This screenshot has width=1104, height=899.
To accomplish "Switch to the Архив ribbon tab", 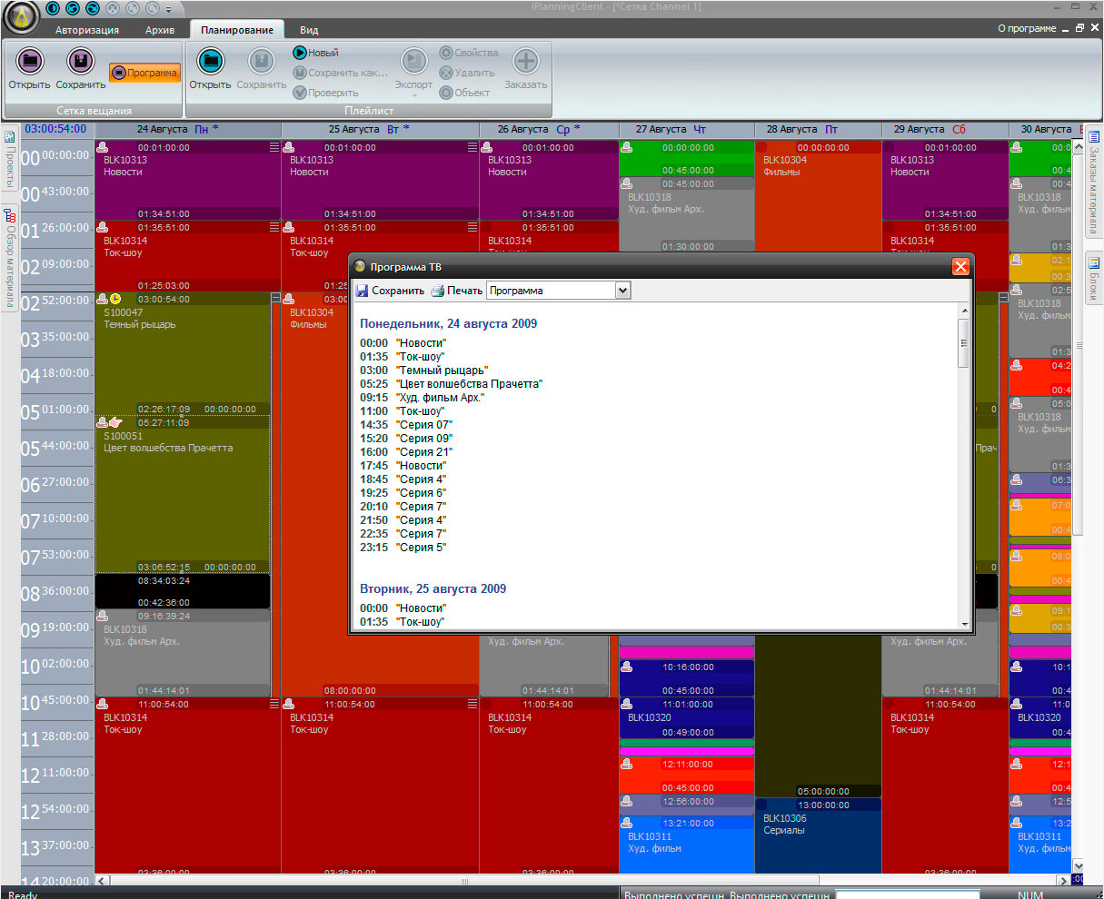I will pyautogui.click(x=160, y=30).
